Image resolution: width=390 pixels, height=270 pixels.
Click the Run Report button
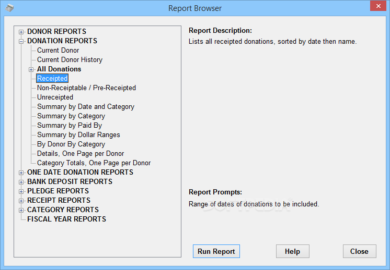click(x=216, y=251)
